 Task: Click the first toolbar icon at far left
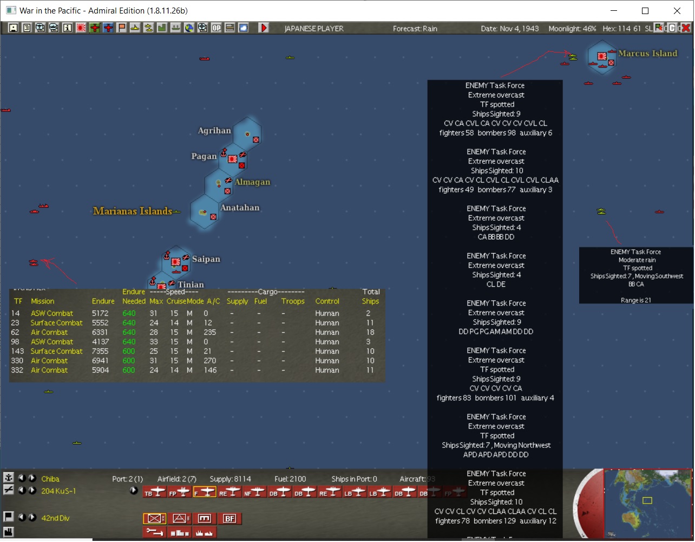(x=14, y=28)
